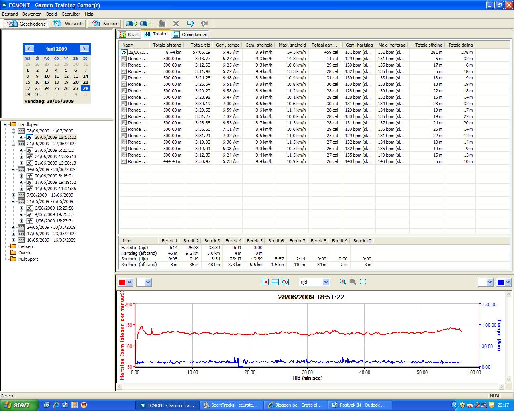Sort by Gem. tempo column header

[228, 45]
